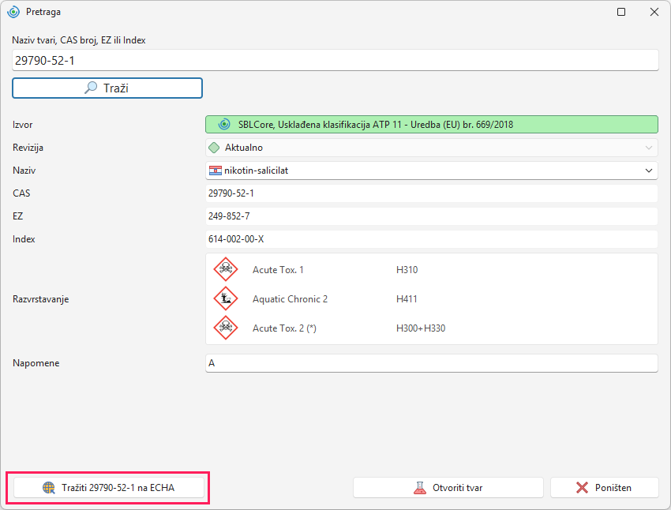Click the Revizija label
The height and width of the screenshot is (510, 671).
tap(28, 148)
